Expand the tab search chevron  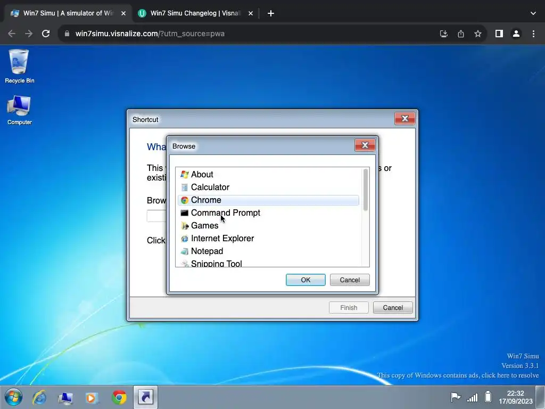pyautogui.click(x=533, y=13)
